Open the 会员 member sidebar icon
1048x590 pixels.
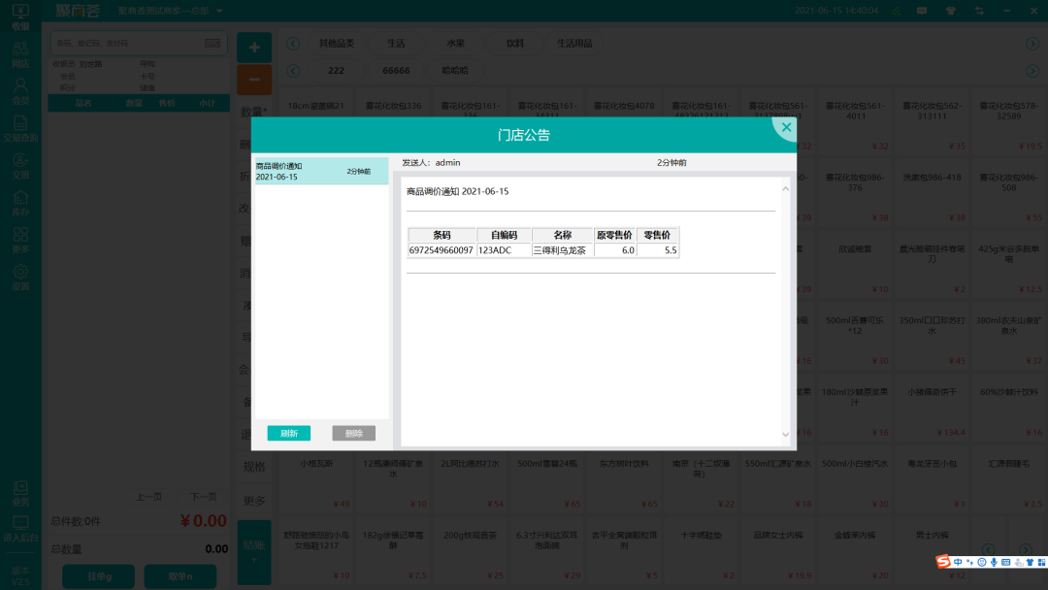coord(20,89)
